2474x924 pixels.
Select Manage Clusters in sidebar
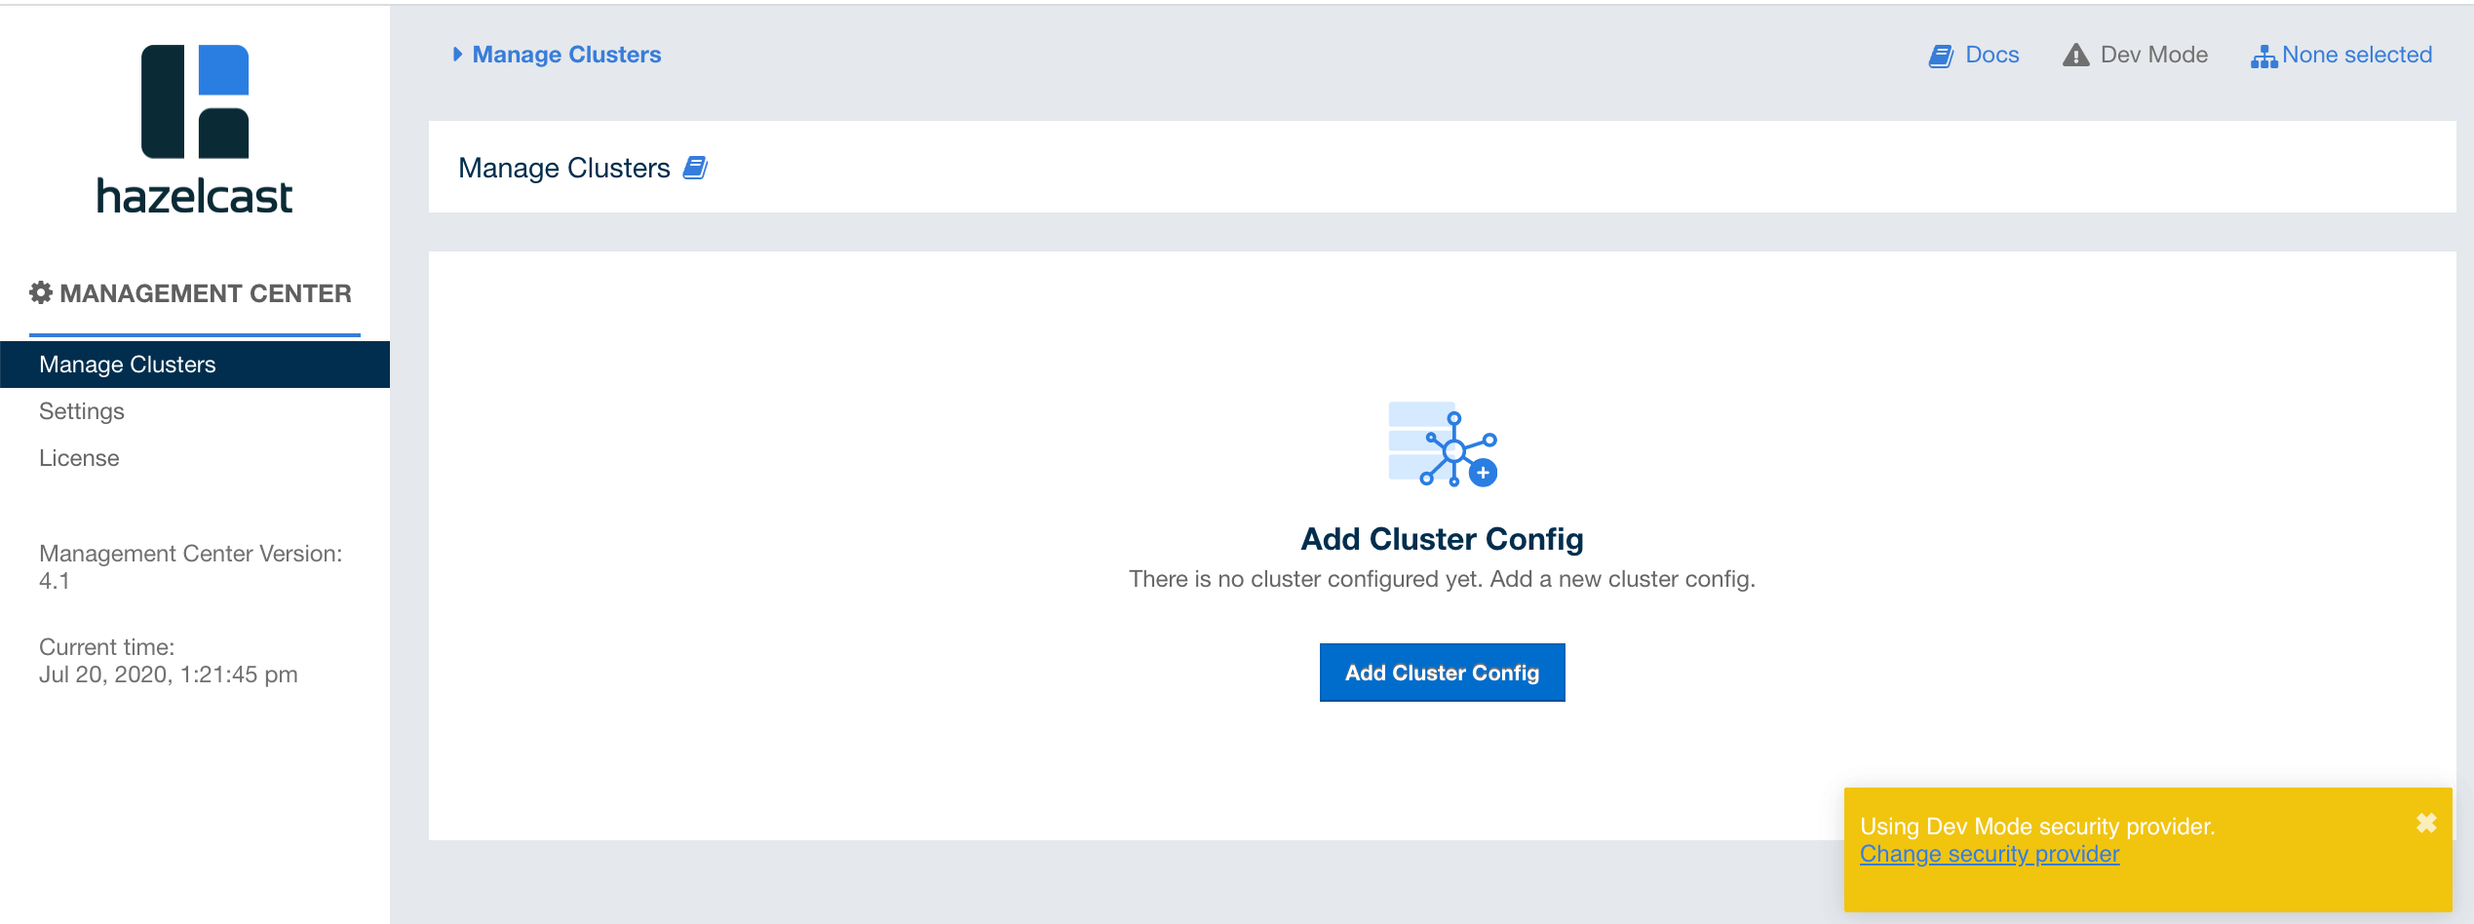[x=128, y=365]
